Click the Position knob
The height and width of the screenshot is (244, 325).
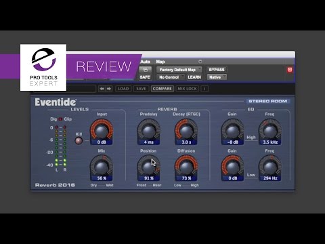point(149,167)
